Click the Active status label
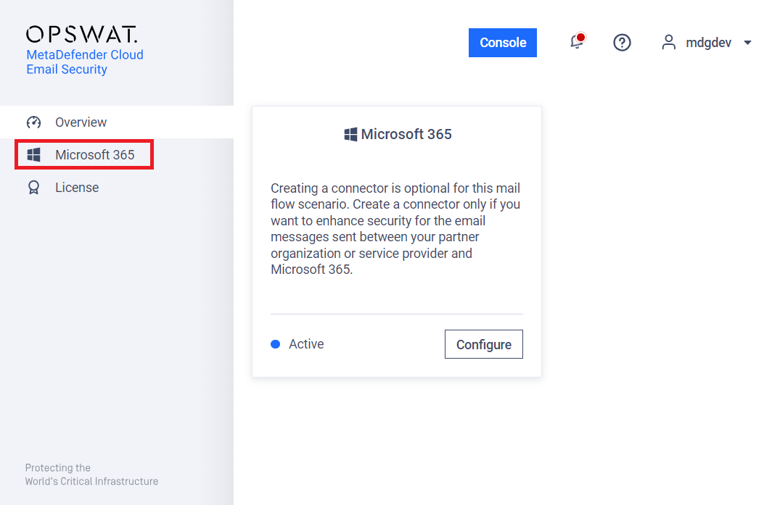Screen dimensions: 772x505 [x=306, y=344]
